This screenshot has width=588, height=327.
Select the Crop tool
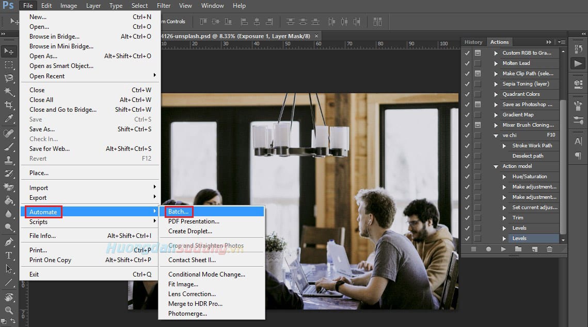coord(9,105)
